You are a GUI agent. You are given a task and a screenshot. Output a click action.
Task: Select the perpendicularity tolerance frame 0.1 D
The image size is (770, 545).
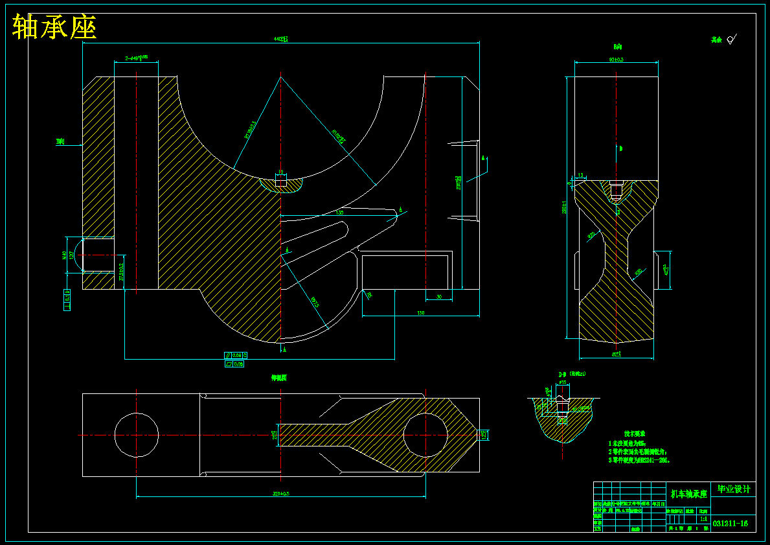67,300
